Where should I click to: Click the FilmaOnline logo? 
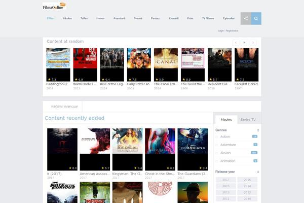point(54,6)
